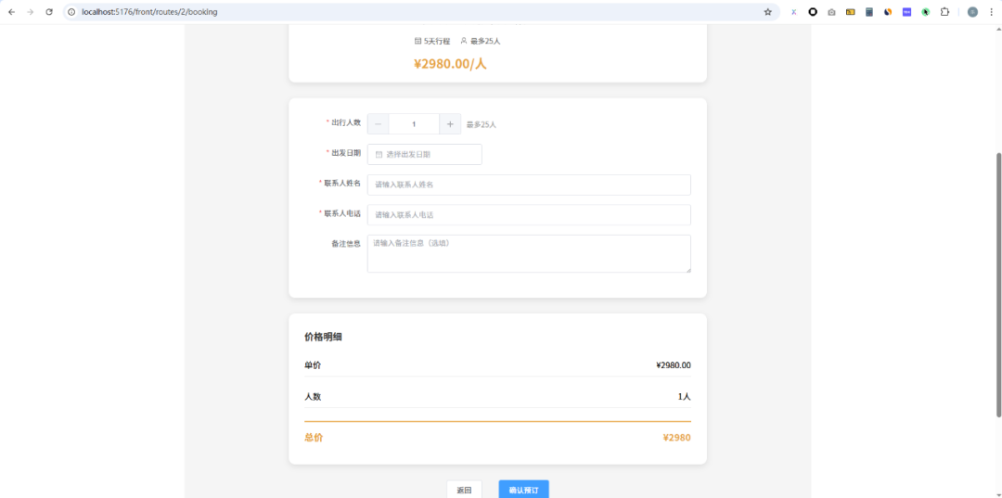Screen dimensions: 1002x498
Task: Click the 总价 amount ¥2980
Action: (x=676, y=438)
